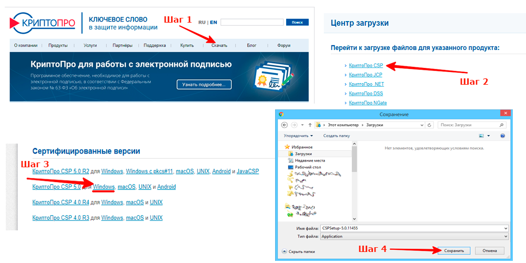Open the Упорядочить menu
The width and height of the screenshot is (526, 263).
(298, 136)
